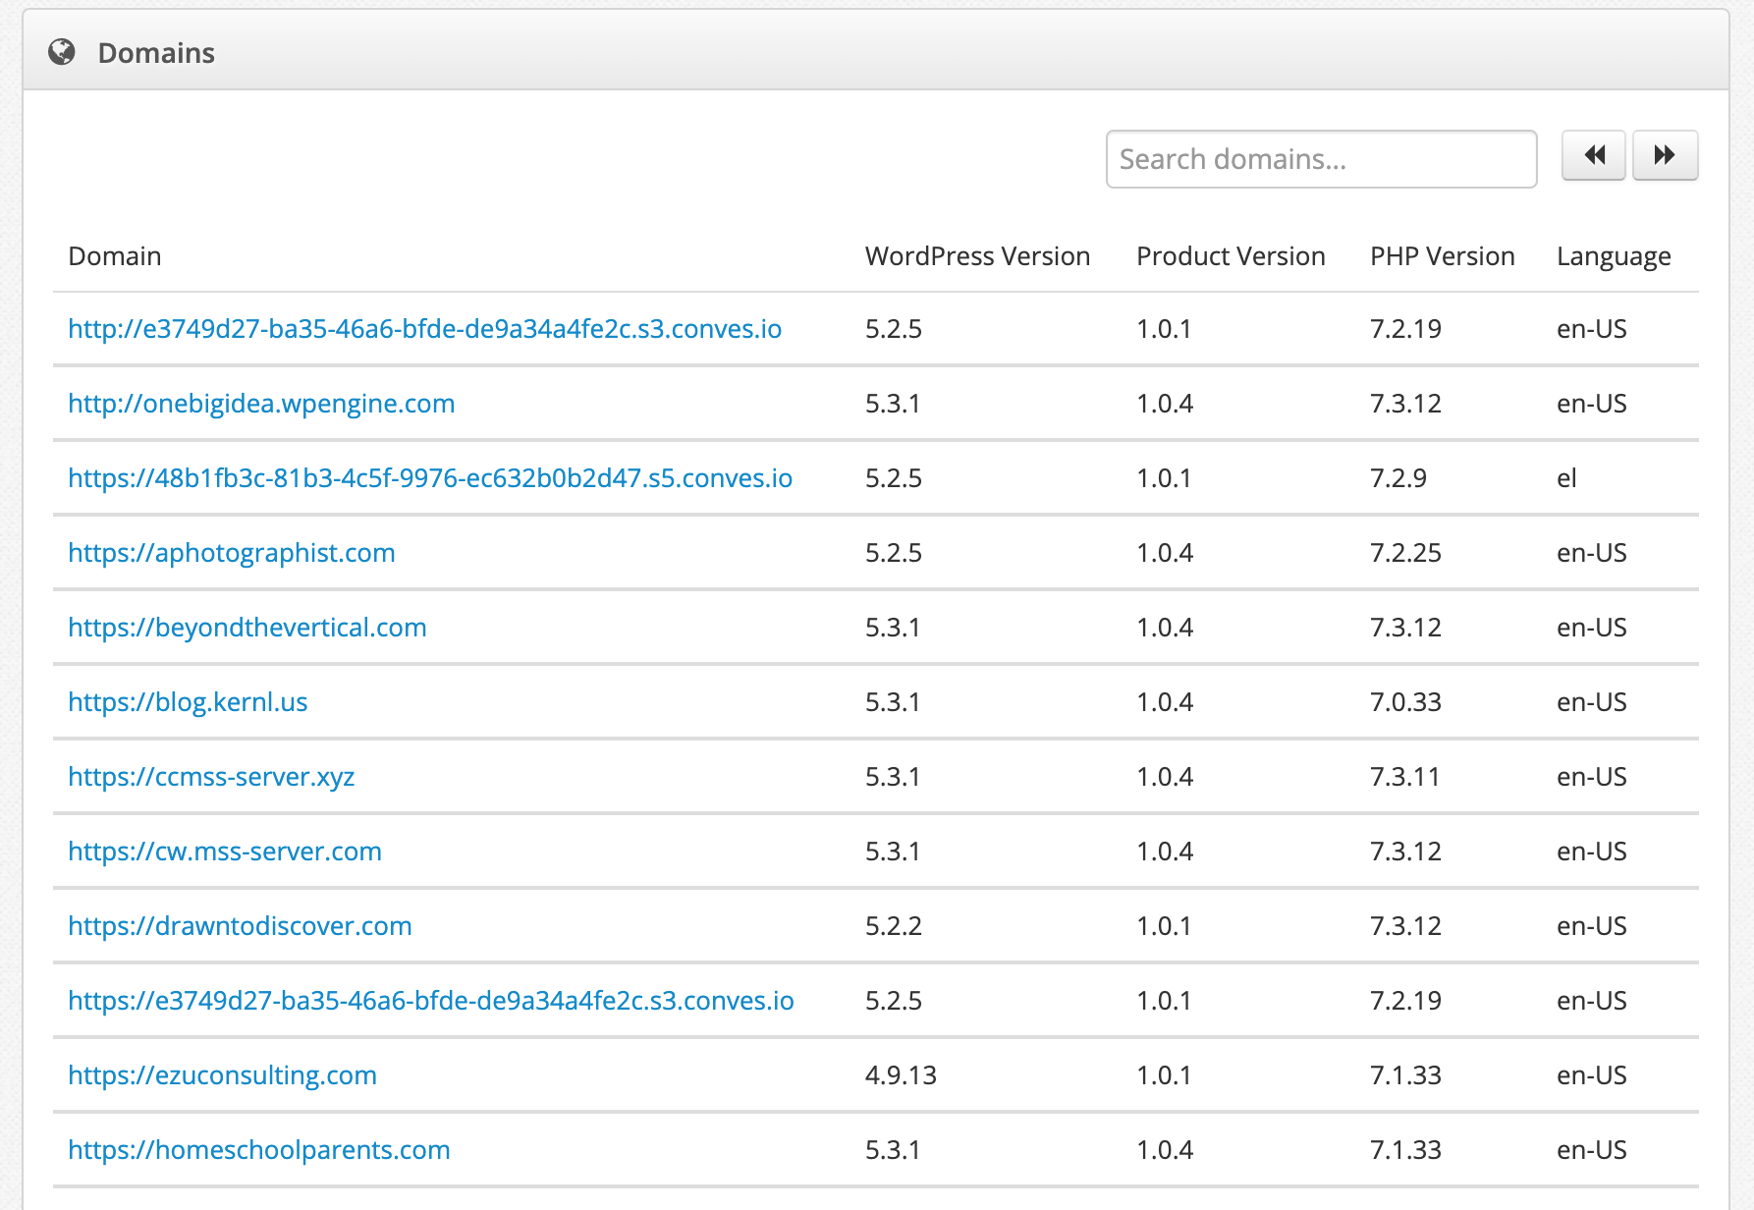1754x1210 pixels.
Task: Visit aphotographist.com domain link
Action: (x=232, y=553)
